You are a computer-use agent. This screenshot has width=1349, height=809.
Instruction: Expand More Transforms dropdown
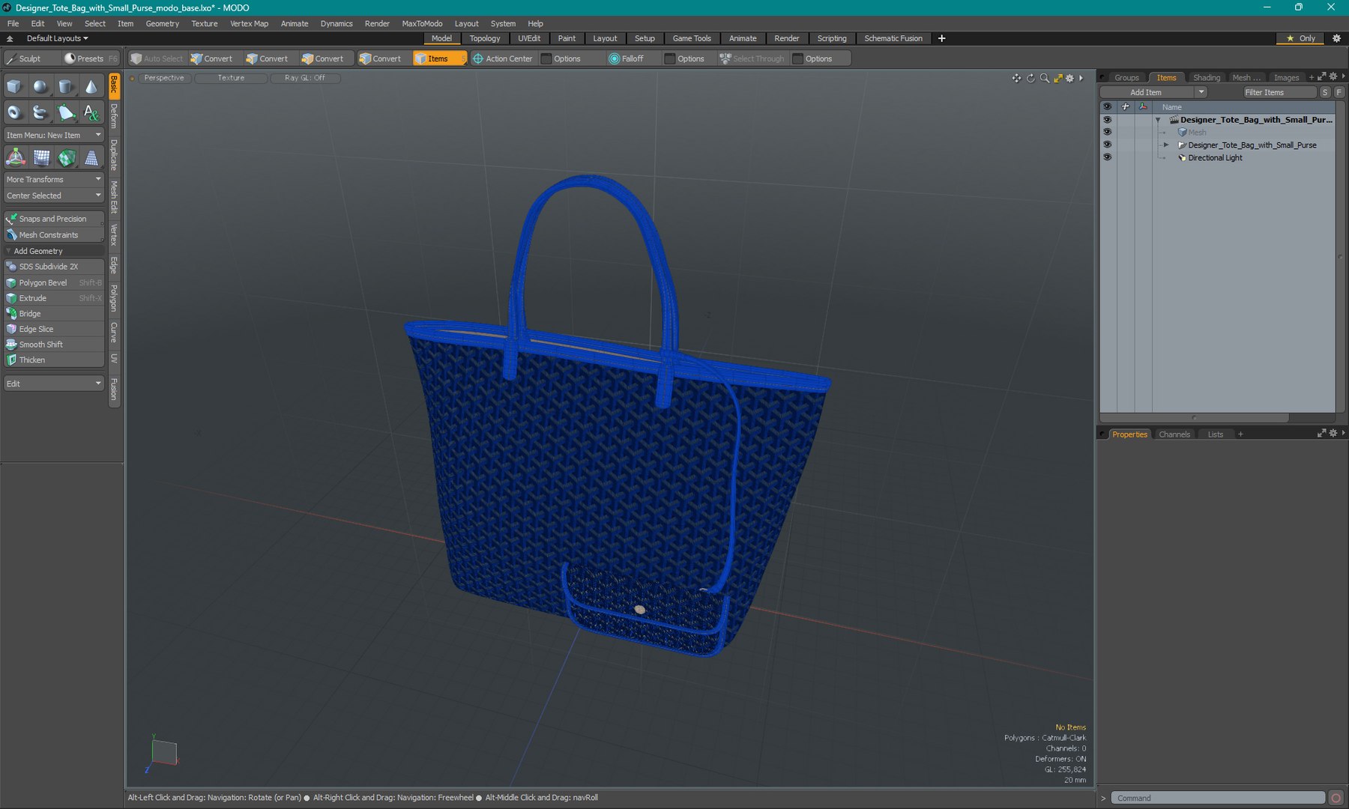[x=54, y=180]
